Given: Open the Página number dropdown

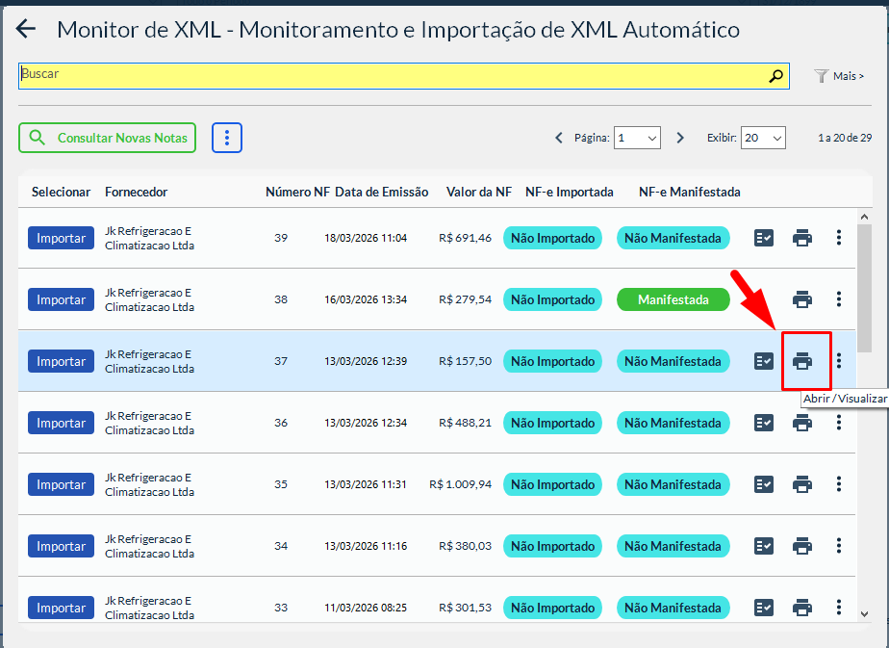Looking at the screenshot, I should 638,138.
